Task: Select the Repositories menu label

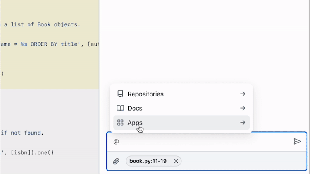Action: (145, 94)
